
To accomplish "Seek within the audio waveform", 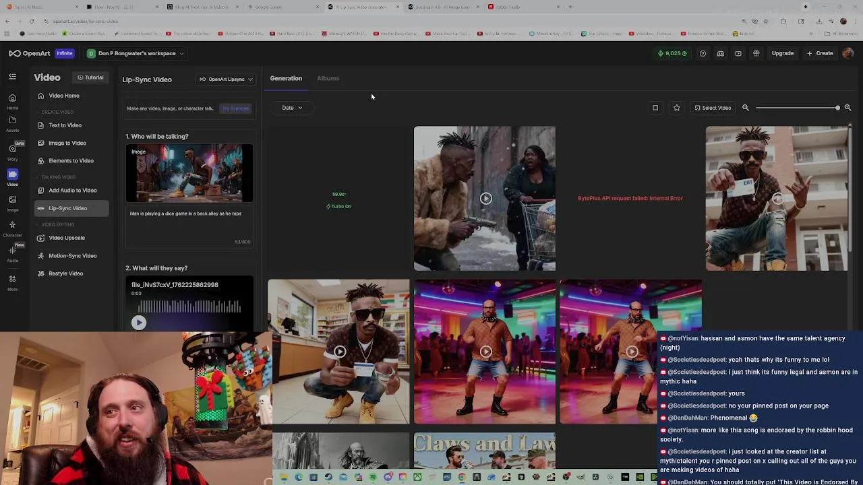I will click(x=189, y=306).
